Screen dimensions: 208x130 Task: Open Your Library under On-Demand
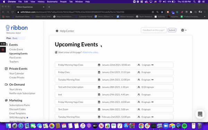pos(16,89)
